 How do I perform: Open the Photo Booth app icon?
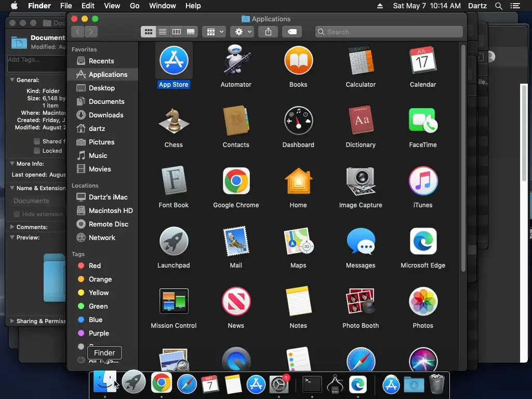point(361,301)
